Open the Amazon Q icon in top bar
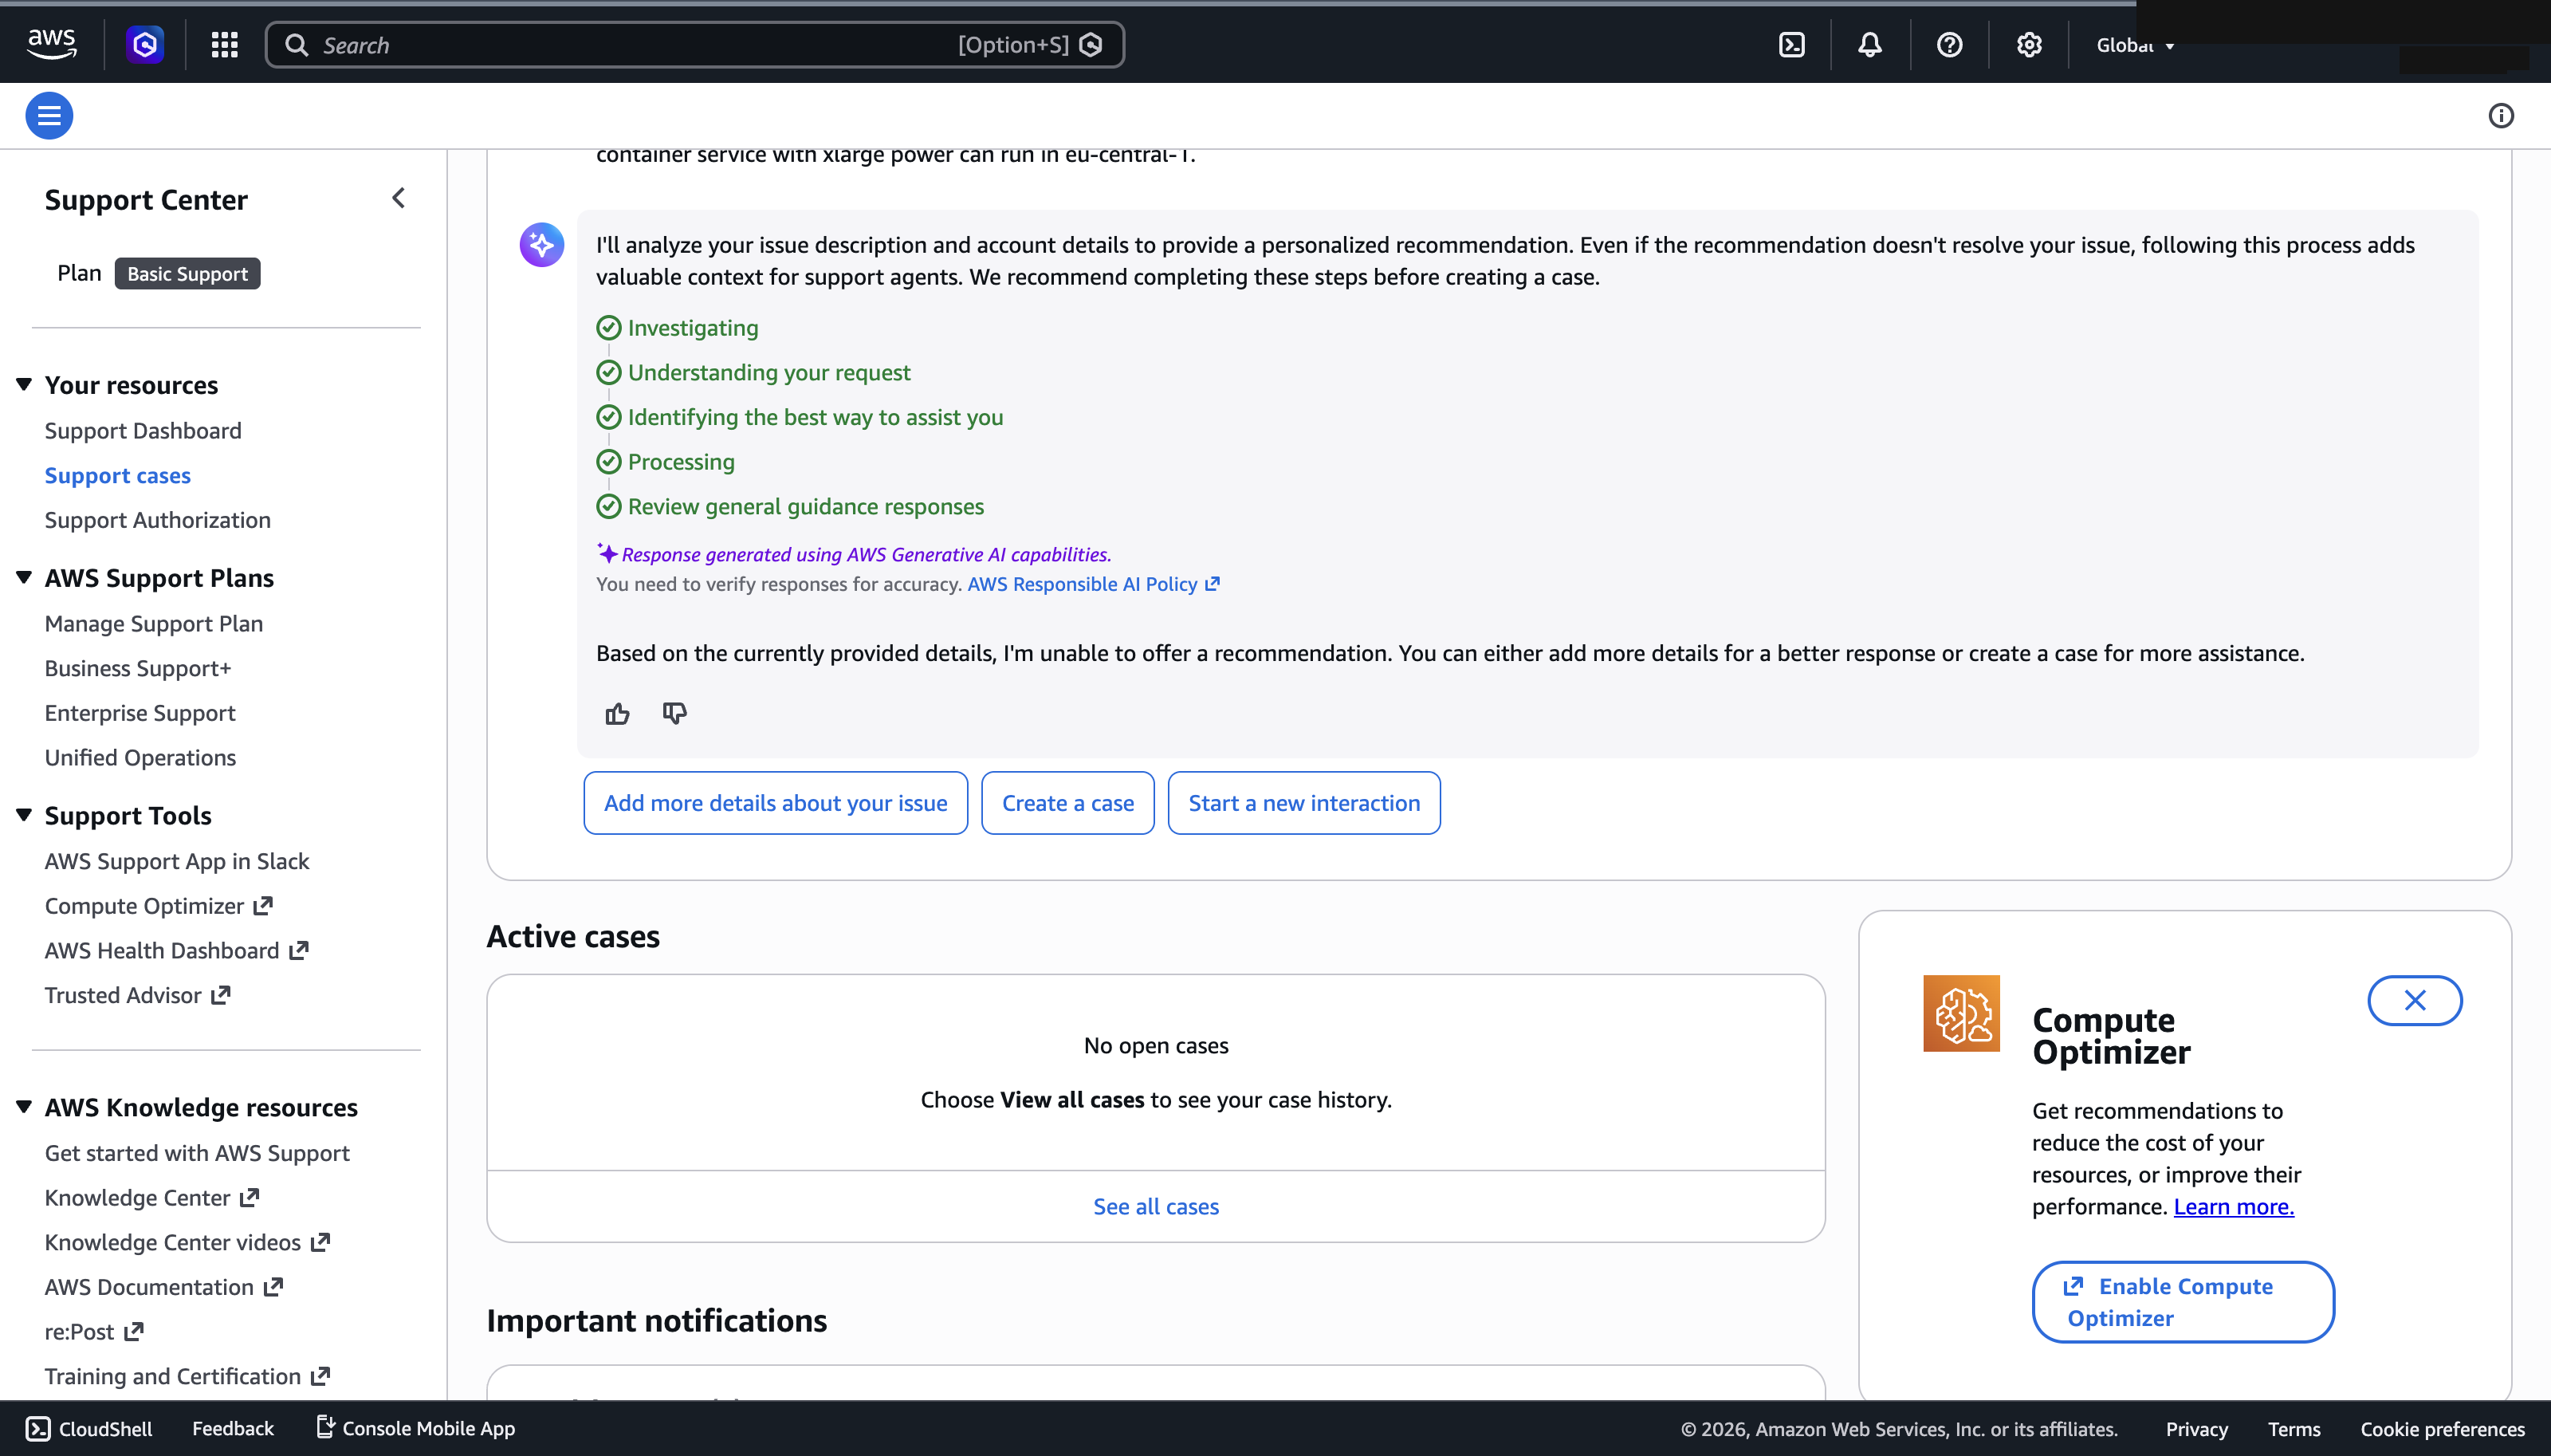The image size is (2551, 1456). [x=145, y=44]
